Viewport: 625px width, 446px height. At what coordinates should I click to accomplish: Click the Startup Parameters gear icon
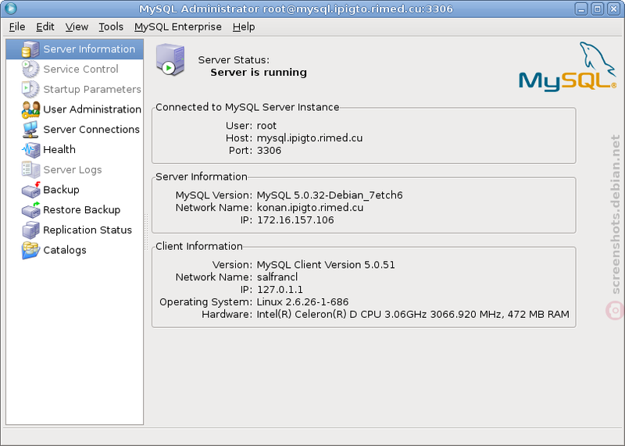tap(30, 89)
